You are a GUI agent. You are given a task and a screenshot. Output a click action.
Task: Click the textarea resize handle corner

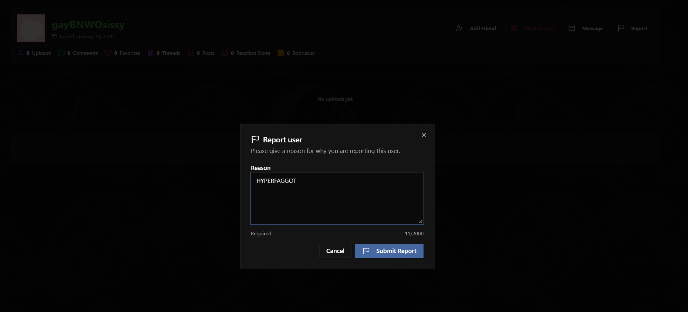coord(420,221)
